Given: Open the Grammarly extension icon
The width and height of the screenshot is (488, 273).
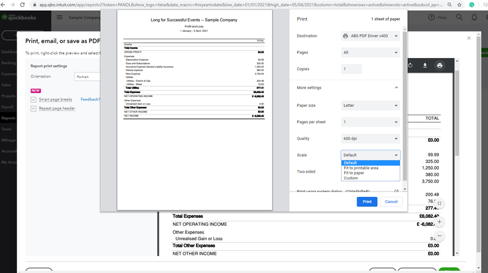Looking at the screenshot, I should (472, 5).
